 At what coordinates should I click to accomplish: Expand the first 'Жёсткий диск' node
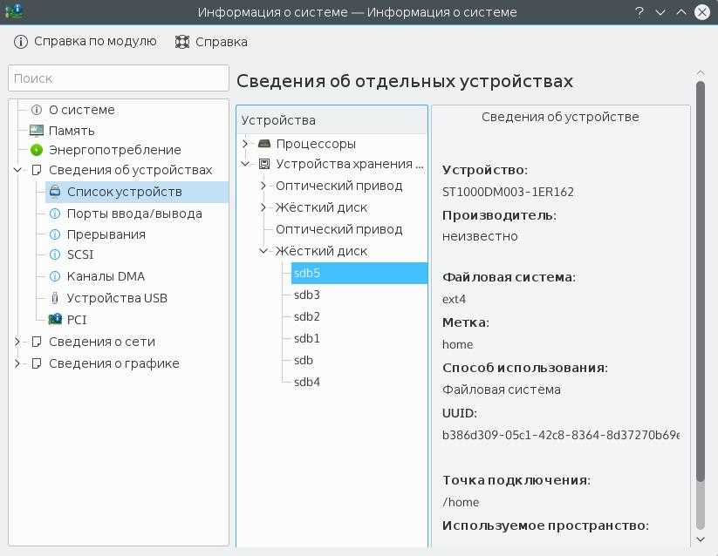point(263,207)
